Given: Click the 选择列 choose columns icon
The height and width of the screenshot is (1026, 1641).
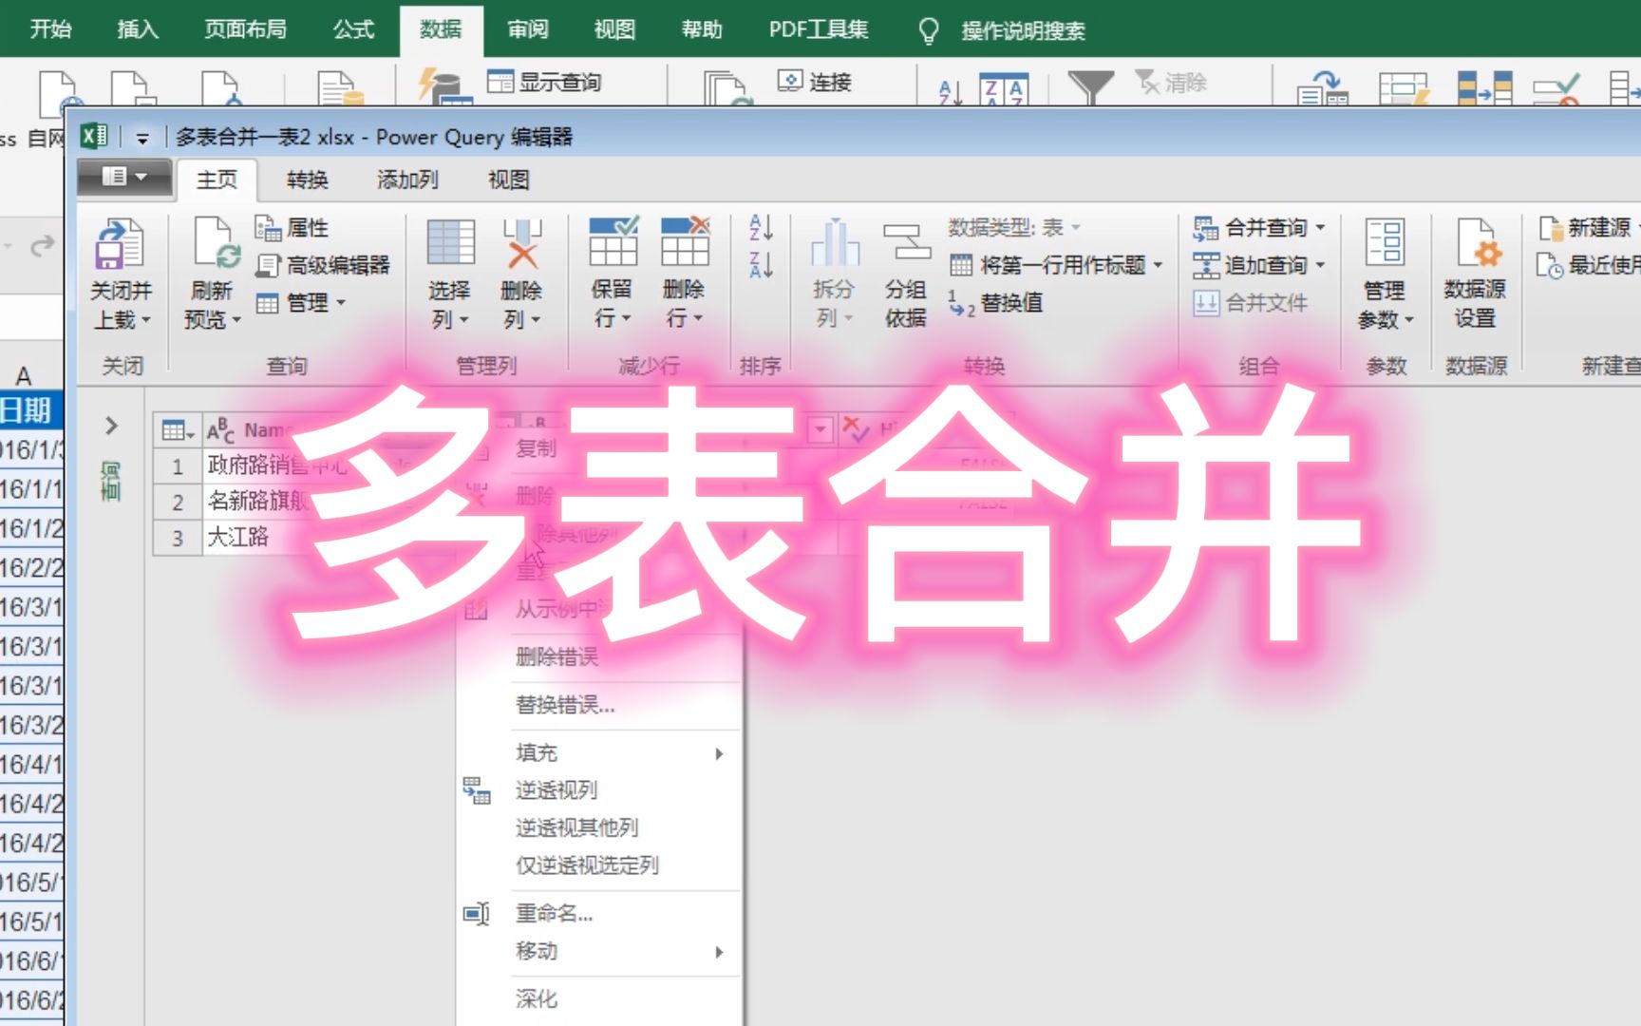Looking at the screenshot, I should point(450,242).
